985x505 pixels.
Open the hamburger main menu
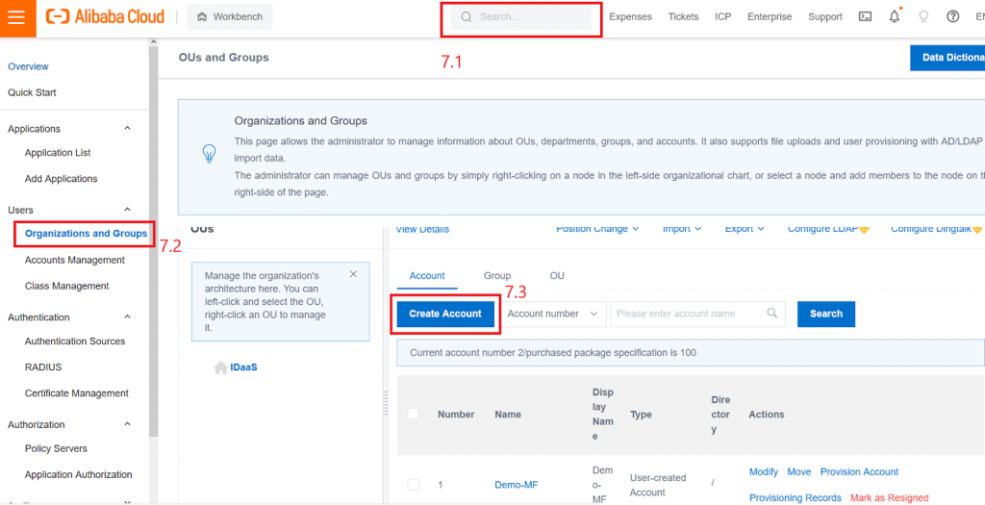click(x=17, y=17)
